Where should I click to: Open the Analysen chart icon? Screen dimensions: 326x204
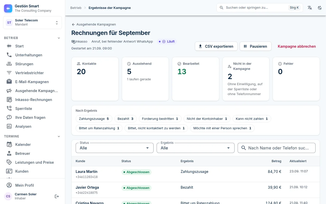tap(9, 126)
